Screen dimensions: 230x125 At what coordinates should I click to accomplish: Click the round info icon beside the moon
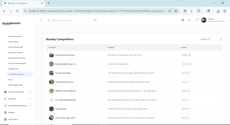tap(183, 20)
